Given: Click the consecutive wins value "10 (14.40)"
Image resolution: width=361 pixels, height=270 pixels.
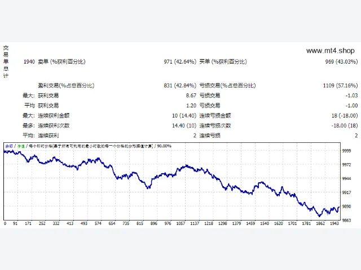Looking at the screenshot, I should tap(184, 115).
